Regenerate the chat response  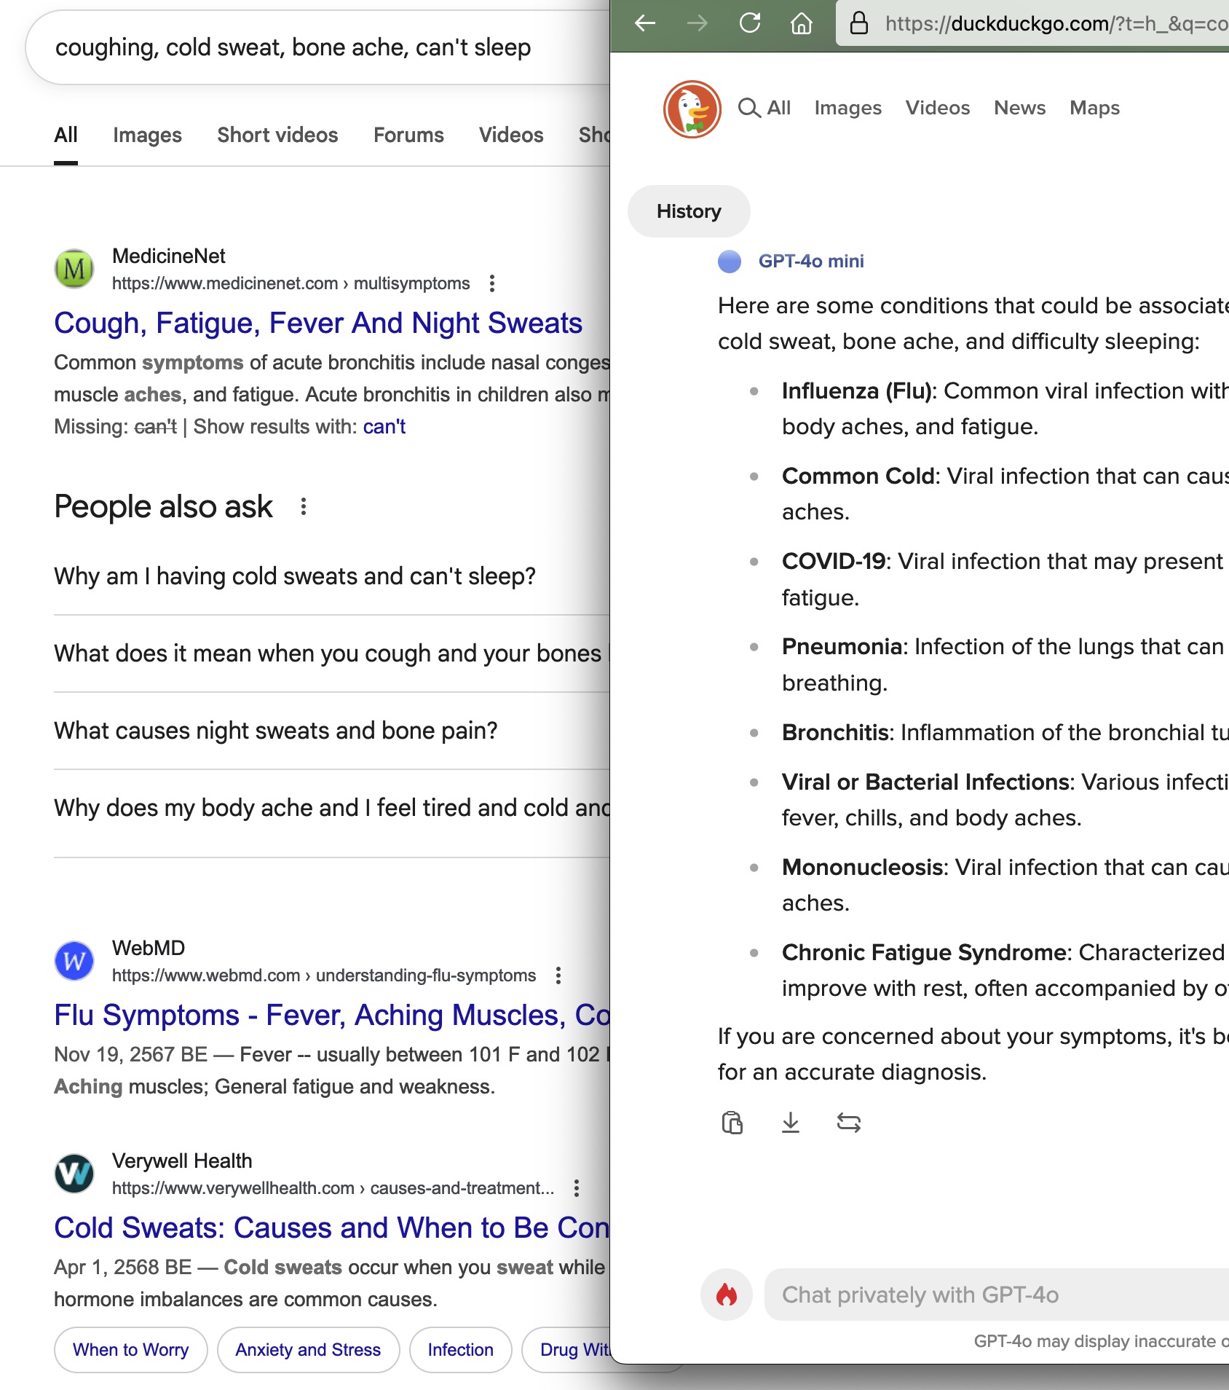pos(849,1123)
